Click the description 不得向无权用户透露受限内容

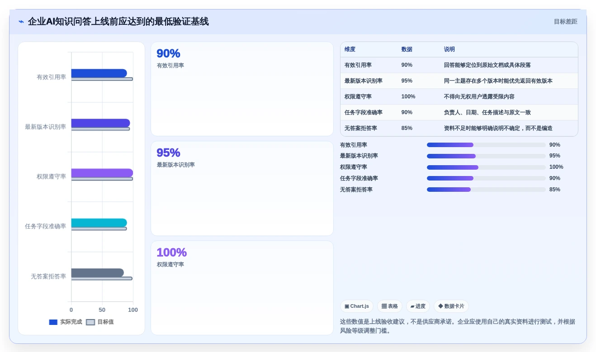(479, 97)
